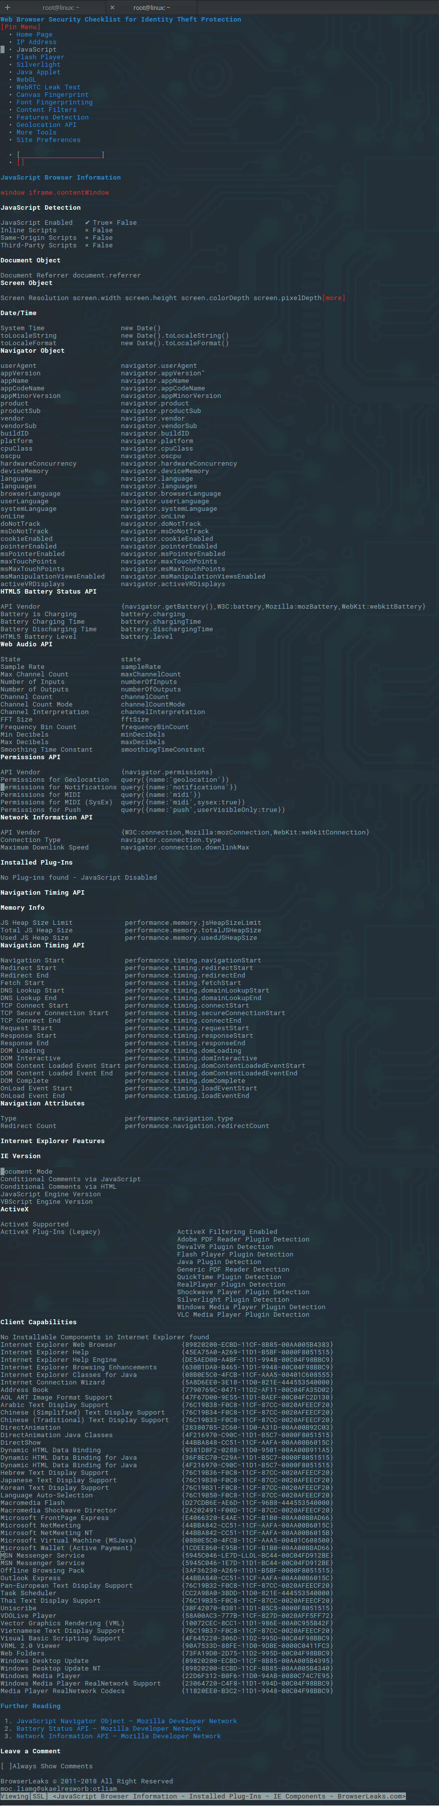Focus the search text input field in menu

coord(60,155)
